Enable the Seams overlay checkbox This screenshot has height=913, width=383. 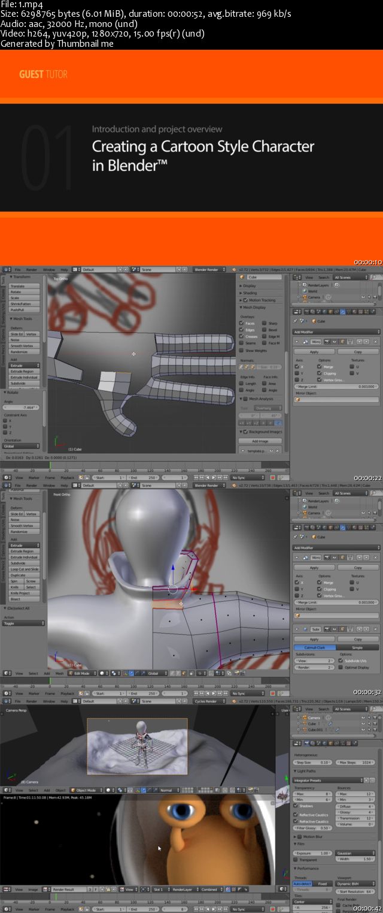[x=242, y=343]
